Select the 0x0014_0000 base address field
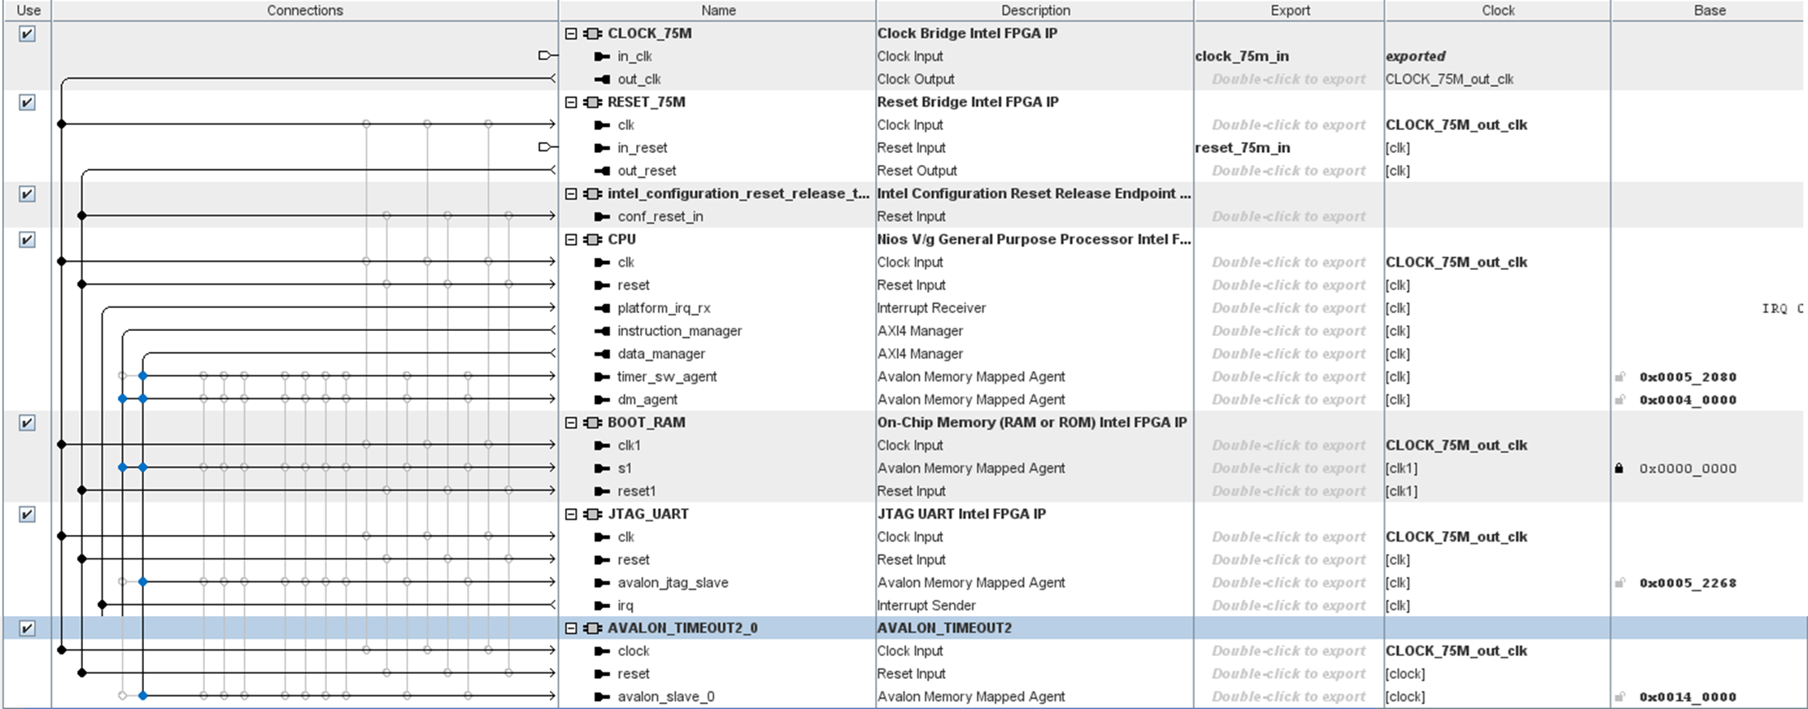Image resolution: width=1808 pixels, height=709 pixels. click(1688, 697)
